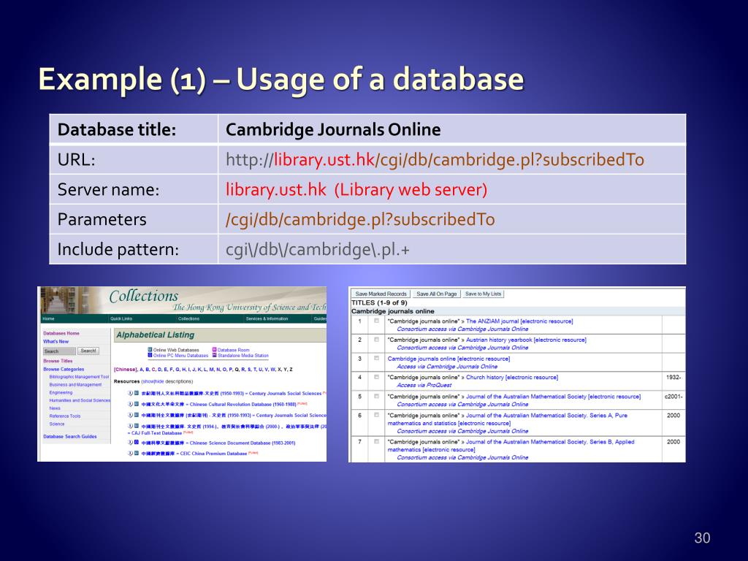Select the Engineering category link

click(61, 392)
